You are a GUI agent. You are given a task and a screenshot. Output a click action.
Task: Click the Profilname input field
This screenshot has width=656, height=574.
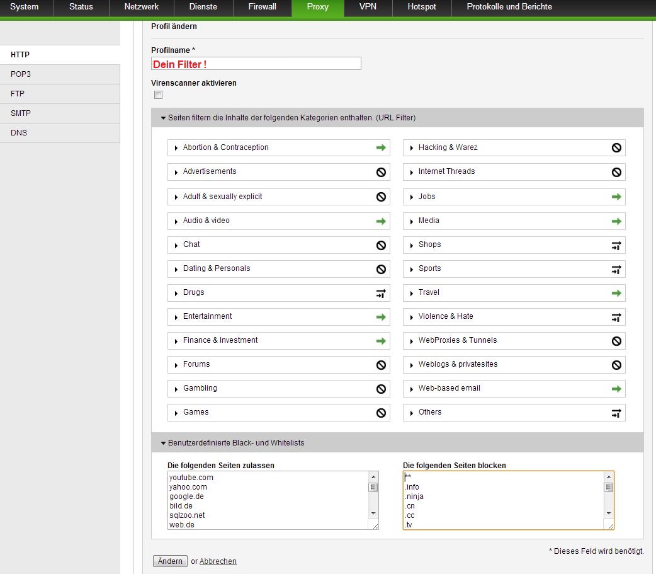[x=256, y=64]
